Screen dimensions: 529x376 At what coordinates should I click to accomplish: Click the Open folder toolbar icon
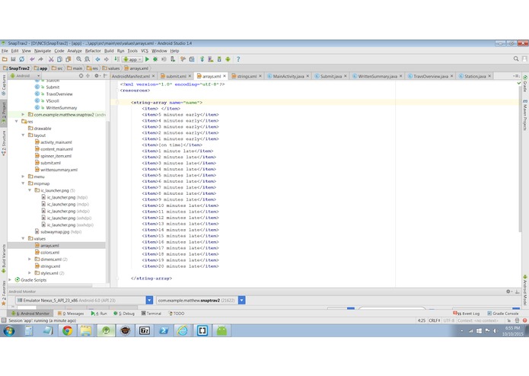point(5,59)
